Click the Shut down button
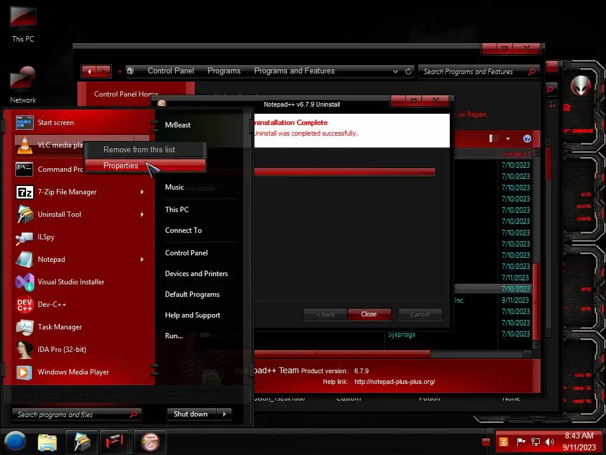 (191, 414)
